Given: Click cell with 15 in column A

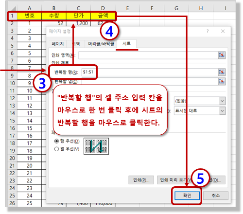Looking at the screenshot, I should coord(29,128).
